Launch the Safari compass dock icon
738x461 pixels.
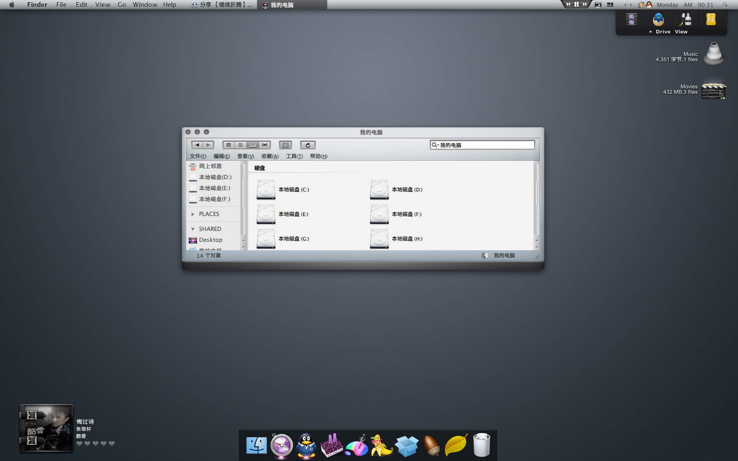click(282, 446)
